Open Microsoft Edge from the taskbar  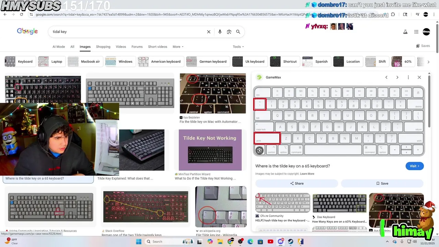click(250, 242)
